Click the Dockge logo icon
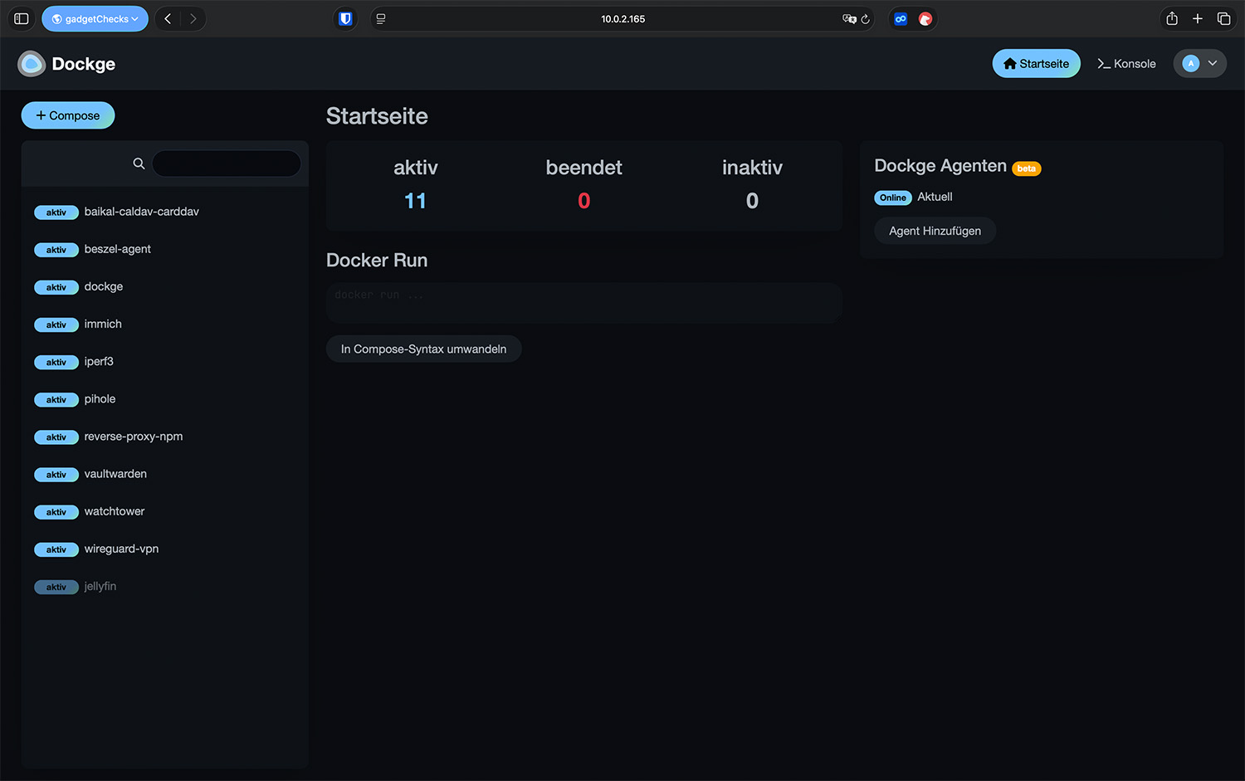The height and width of the screenshot is (781, 1245). tap(32, 64)
